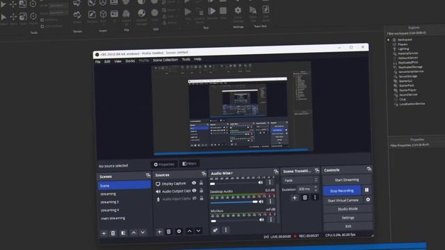Open the Fade transition dropdown

(300, 180)
